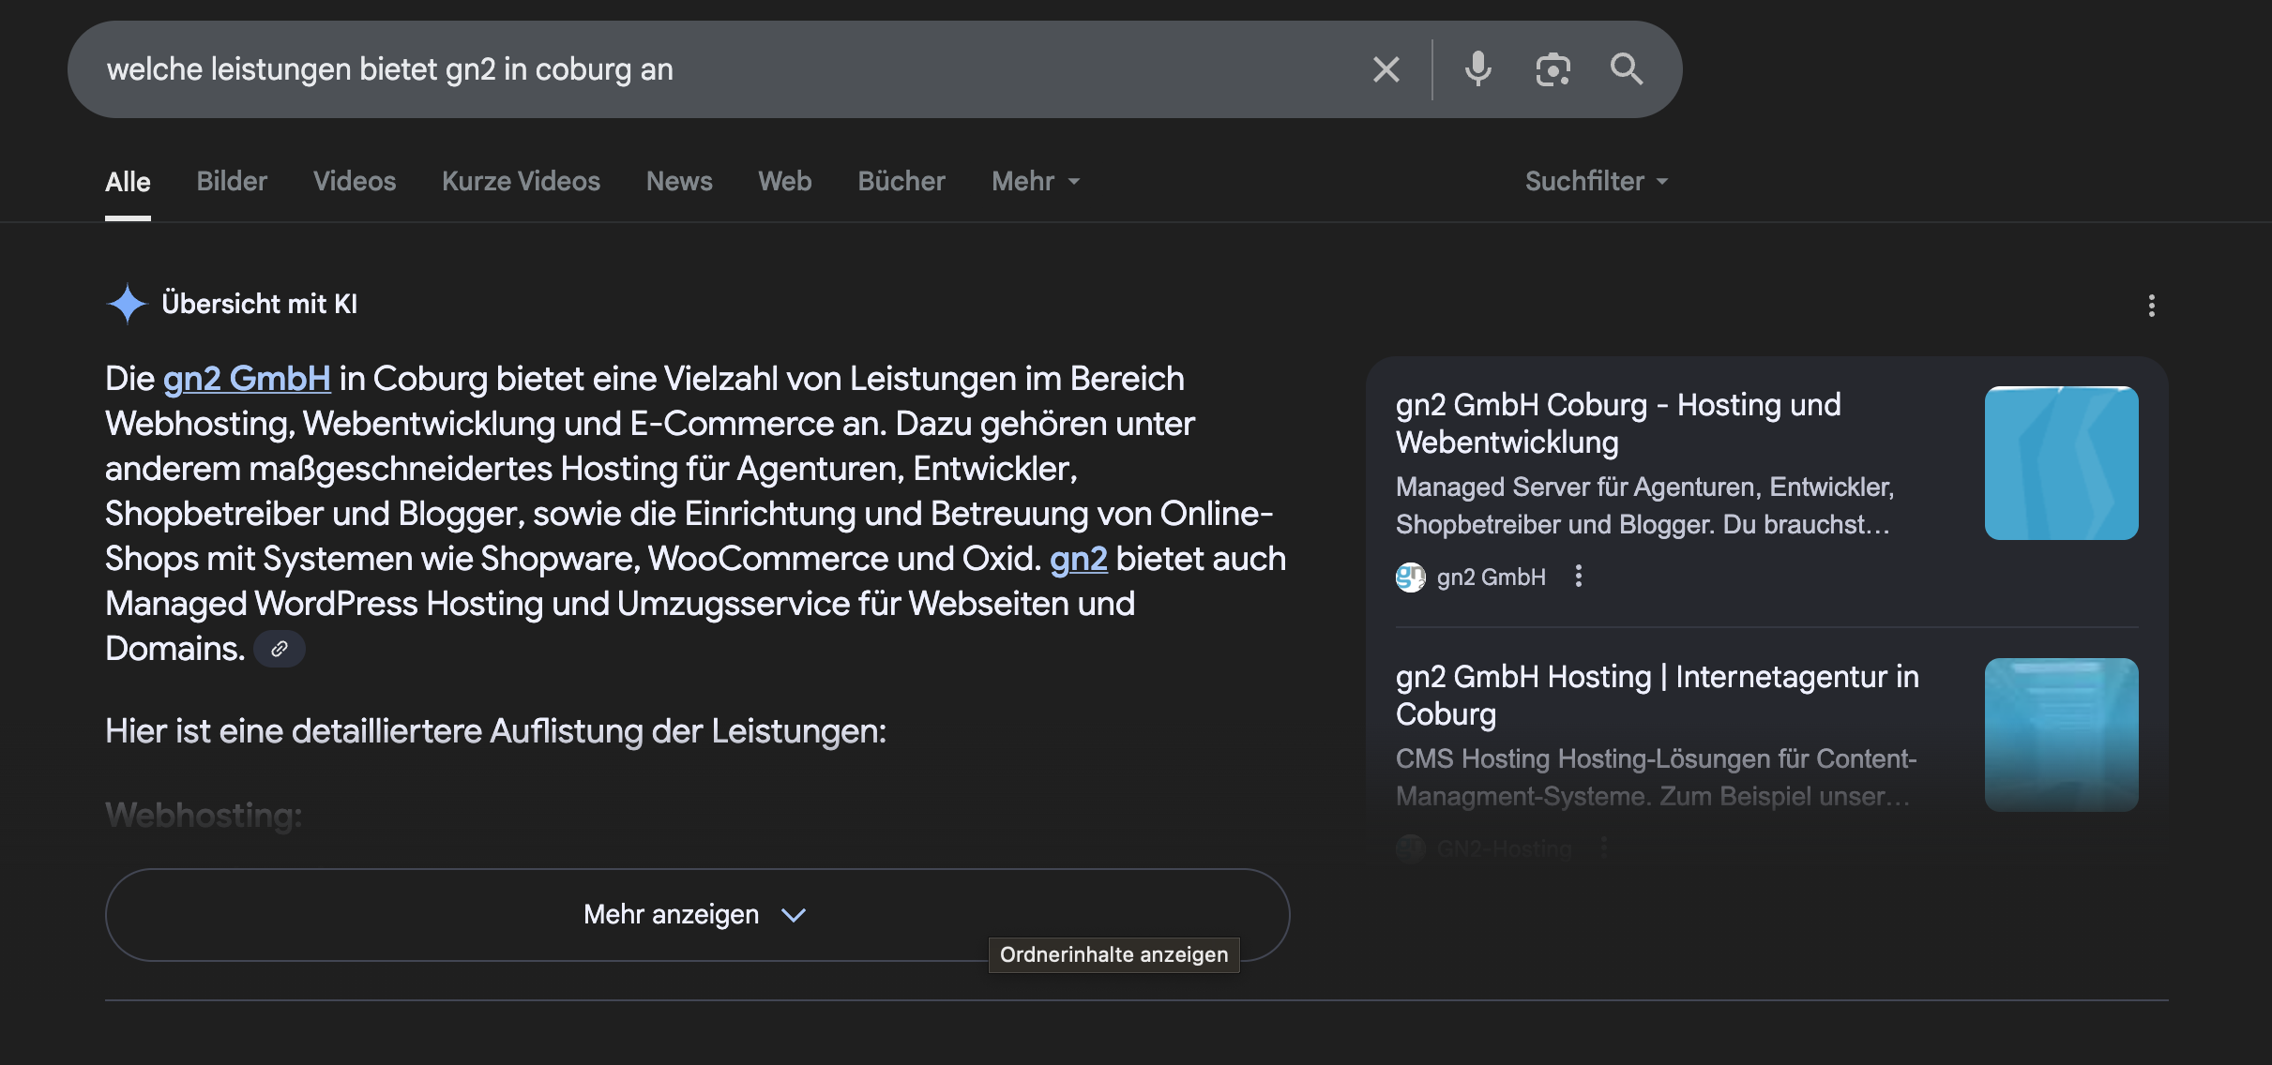Follow the 'gn2 GmbH' link in the overview
Image resolution: width=2272 pixels, height=1065 pixels.
pos(247,379)
